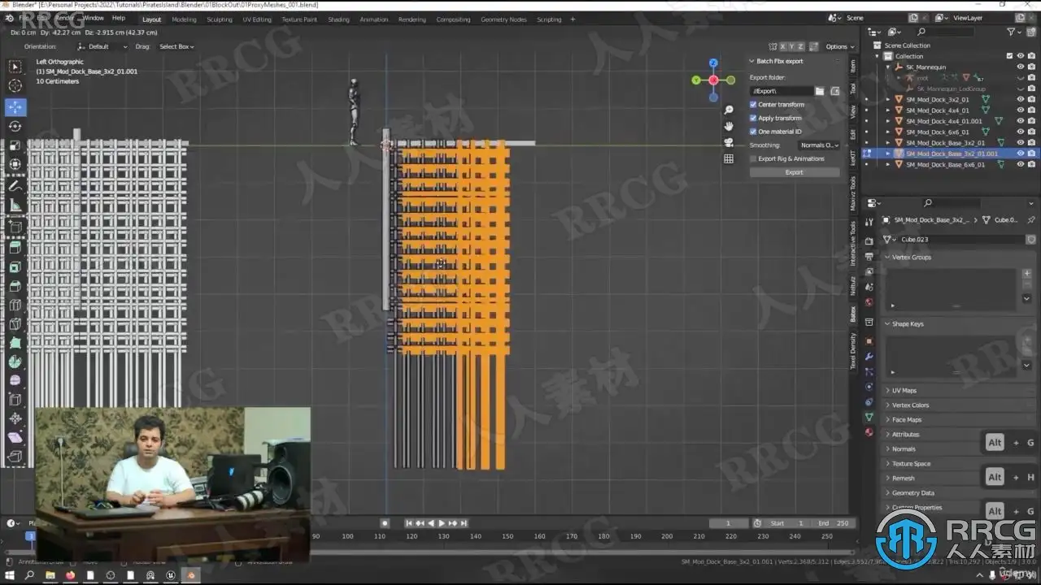
Task: Pick the Rotate tool
Action: click(15, 126)
